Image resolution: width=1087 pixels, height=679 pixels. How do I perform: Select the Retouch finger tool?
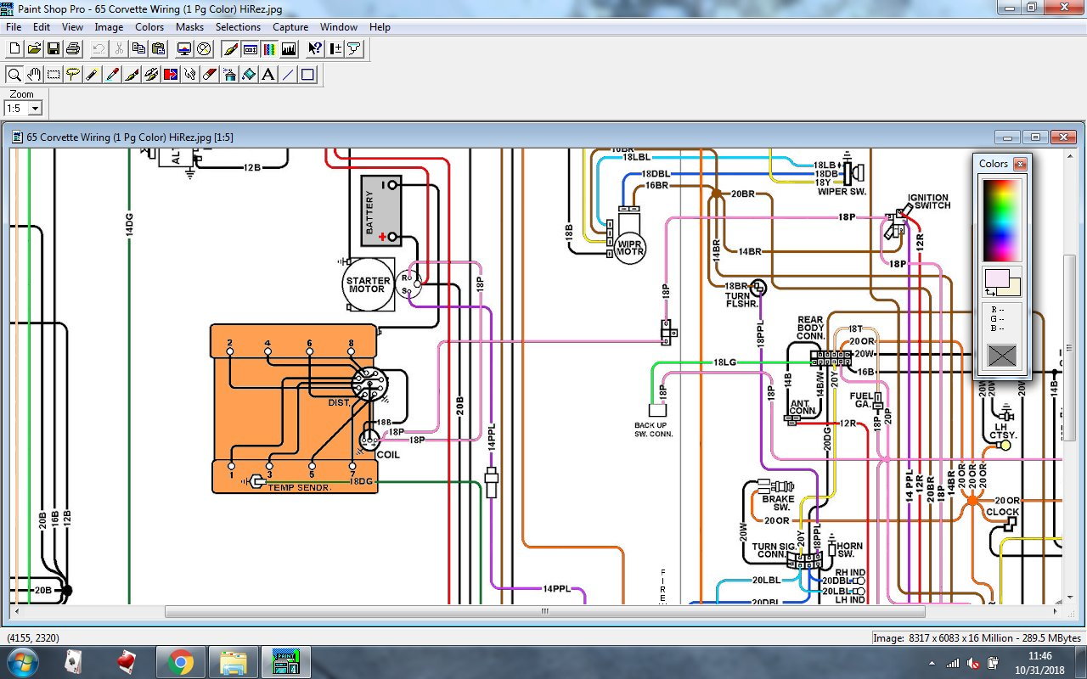tap(190, 75)
